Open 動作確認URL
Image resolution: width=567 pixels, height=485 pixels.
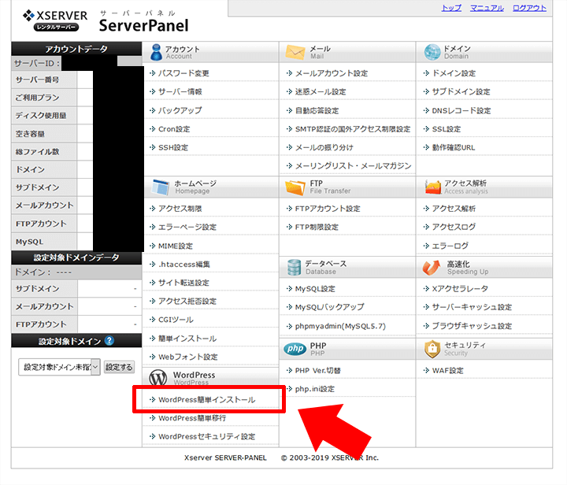tap(454, 147)
